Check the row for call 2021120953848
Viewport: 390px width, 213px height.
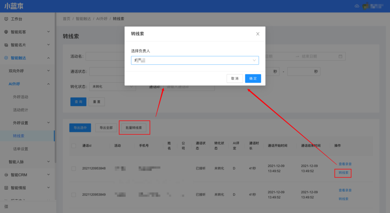[74, 168]
